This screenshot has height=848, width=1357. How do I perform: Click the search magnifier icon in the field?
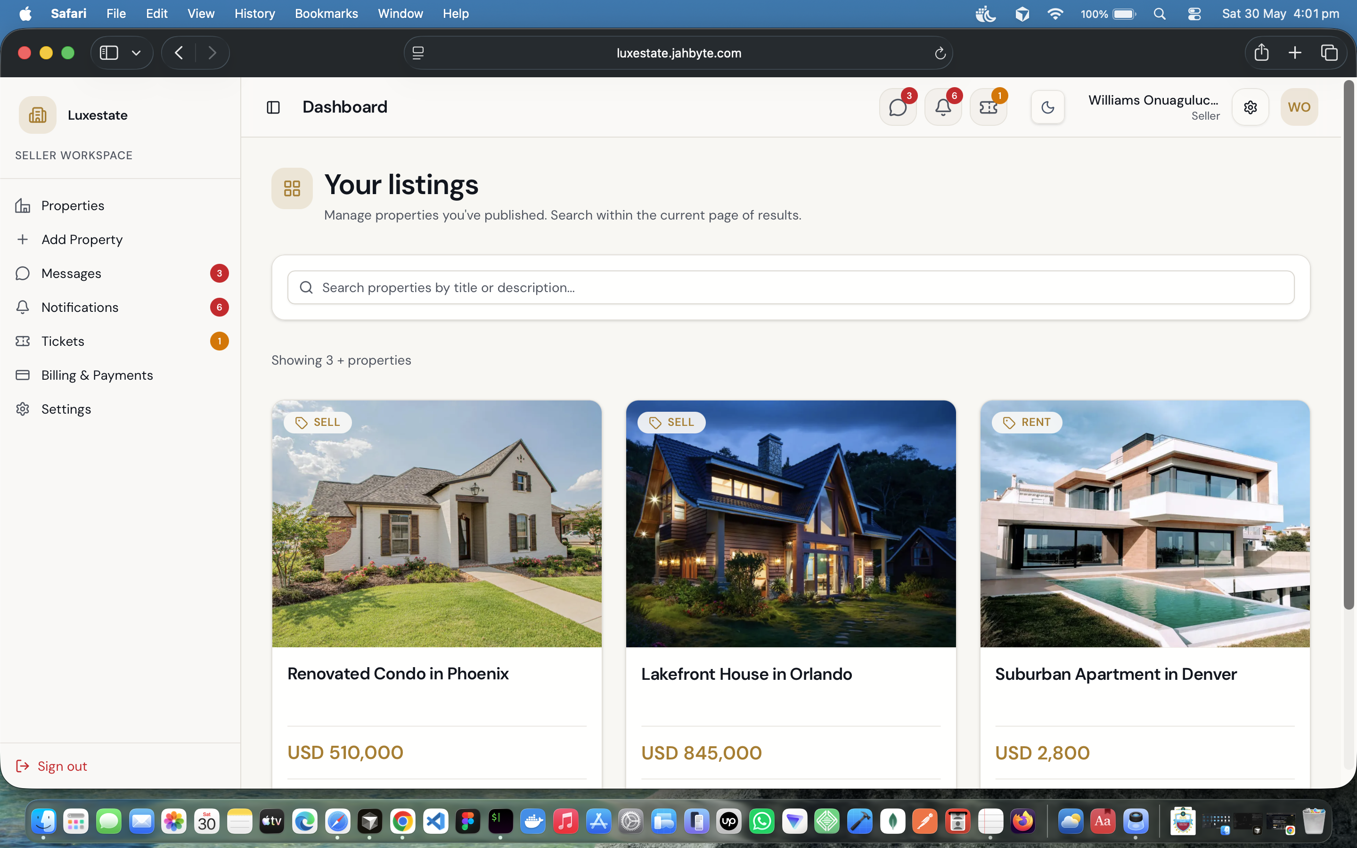[306, 288]
